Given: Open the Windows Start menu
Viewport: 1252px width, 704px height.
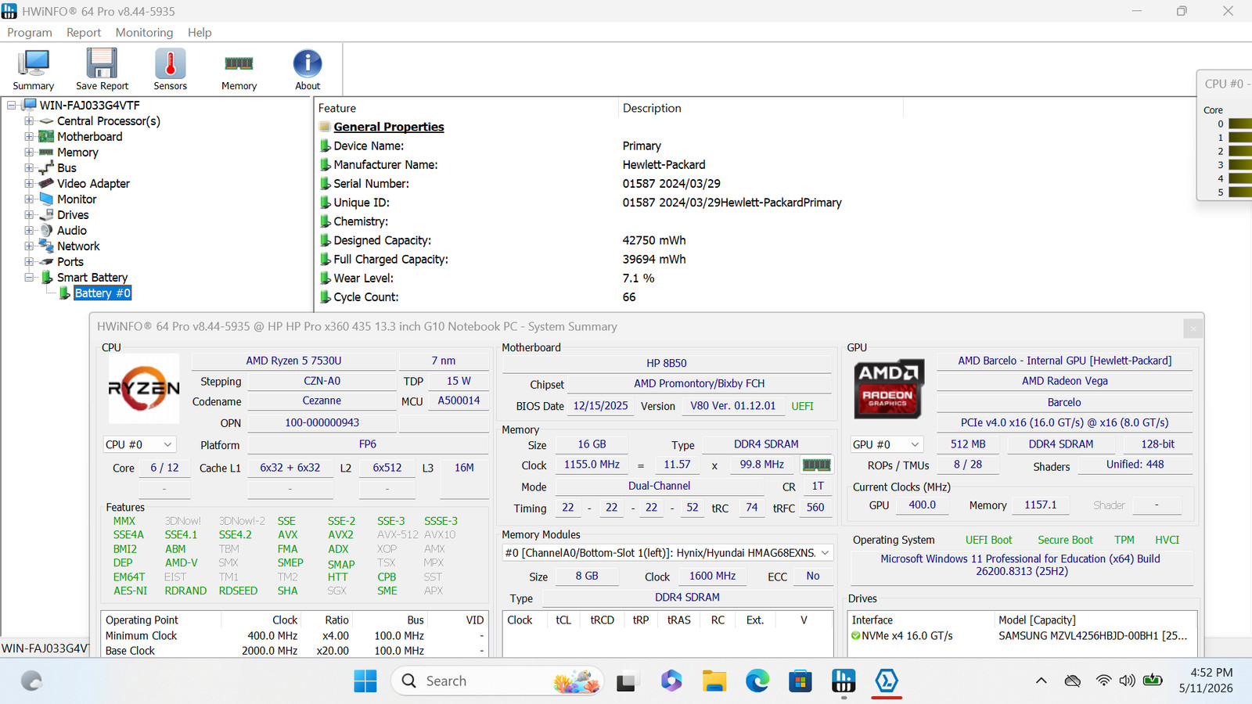Looking at the screenshot, I should click(x=365, y=681).
